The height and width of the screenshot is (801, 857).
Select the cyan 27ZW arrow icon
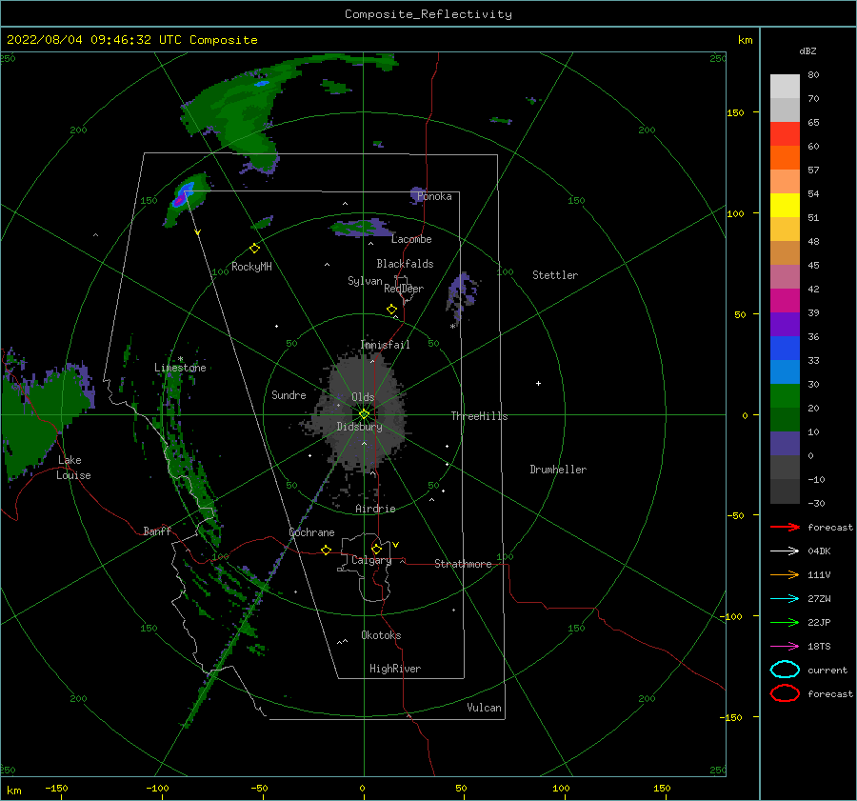tap(785, 599)
